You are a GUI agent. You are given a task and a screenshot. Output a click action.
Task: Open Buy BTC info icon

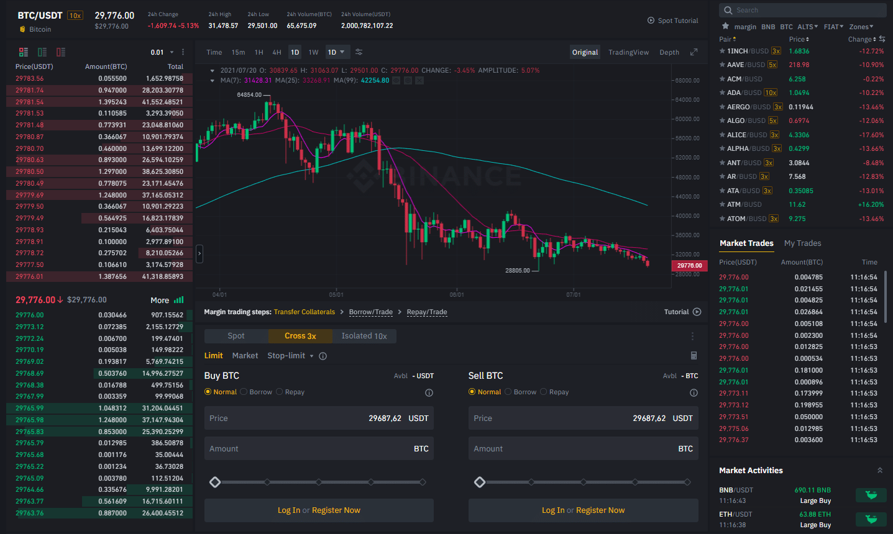click(x=429, y=393)
